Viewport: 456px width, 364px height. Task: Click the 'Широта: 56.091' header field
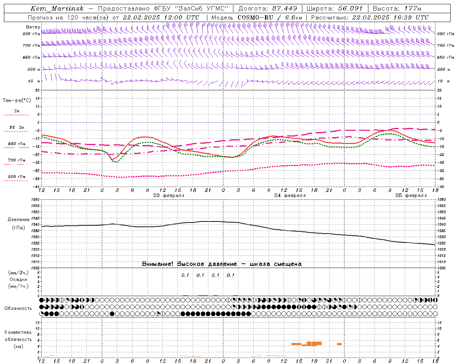click(335, 9)
